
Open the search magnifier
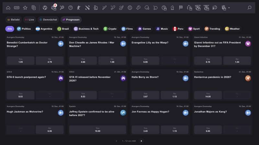[249, 8]
